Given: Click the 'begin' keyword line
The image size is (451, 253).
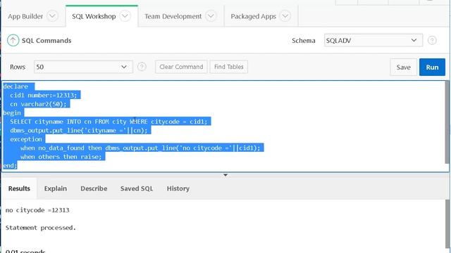Looking at the screenshot, I should pos(12,112).
